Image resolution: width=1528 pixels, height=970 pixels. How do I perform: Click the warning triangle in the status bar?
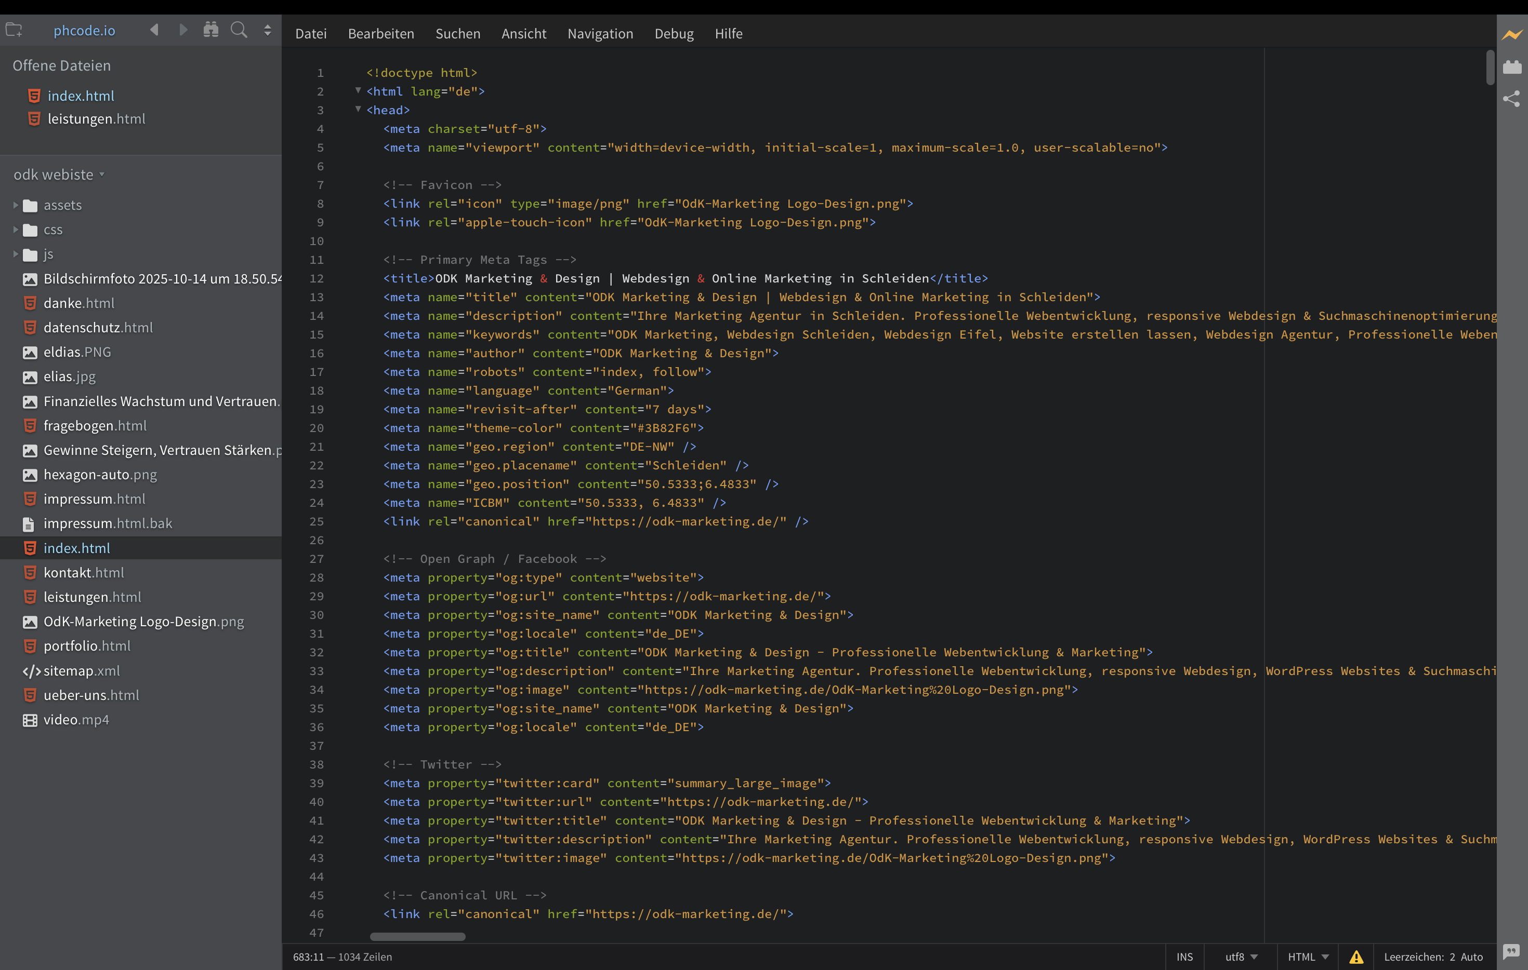pos(1356,956)
